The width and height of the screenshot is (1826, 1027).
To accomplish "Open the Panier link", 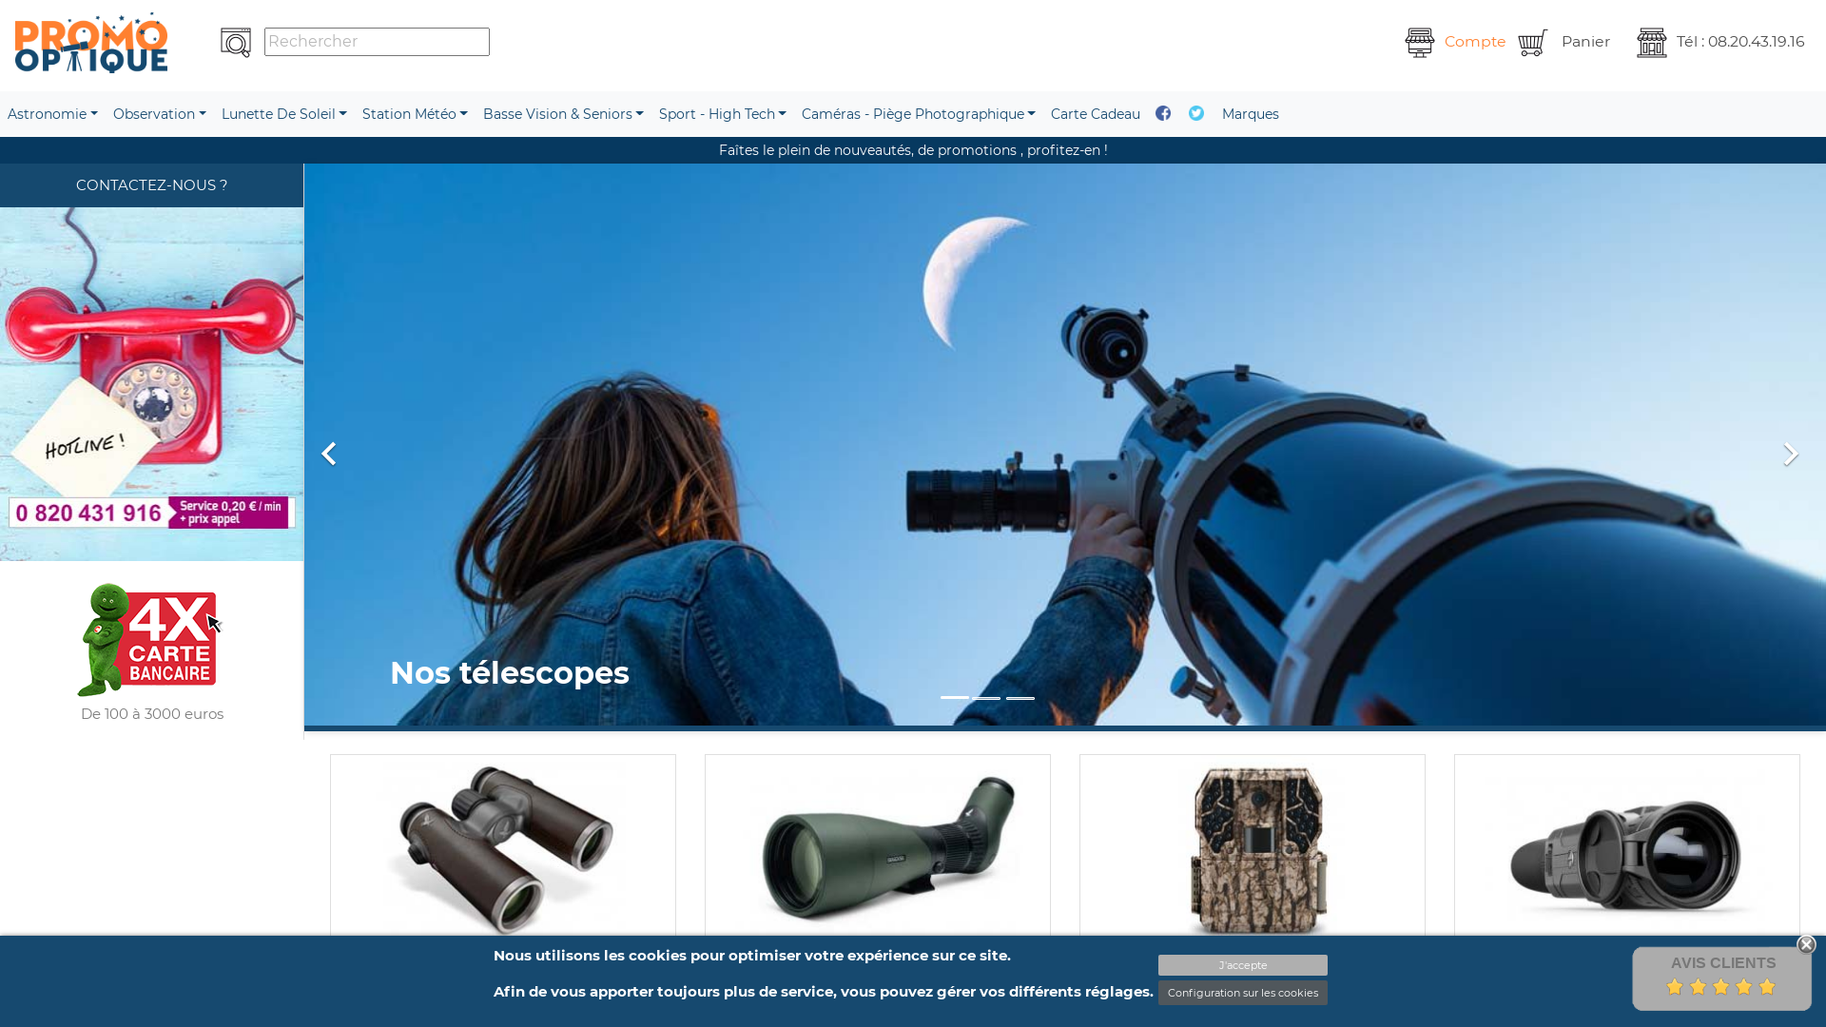I will [1585, 42].
